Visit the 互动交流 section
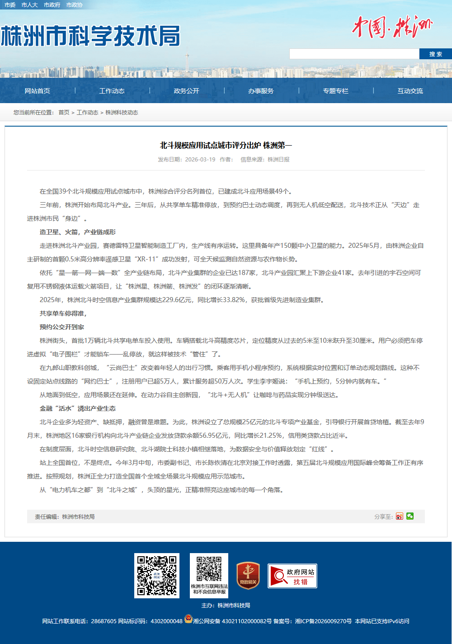The image size is (452, 644). (410, 91)
